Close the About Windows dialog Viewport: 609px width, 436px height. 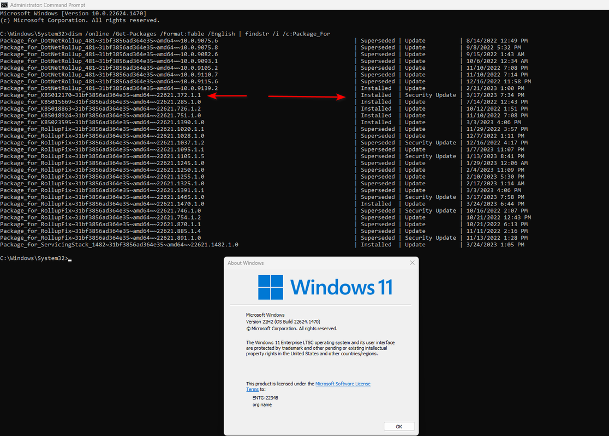click(412, 263)
